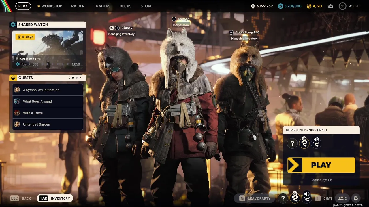Click the yellow credits icon beside 4.120
This screenshot has width=369, height=207.
pyautogui.click(x=309, y=6)
